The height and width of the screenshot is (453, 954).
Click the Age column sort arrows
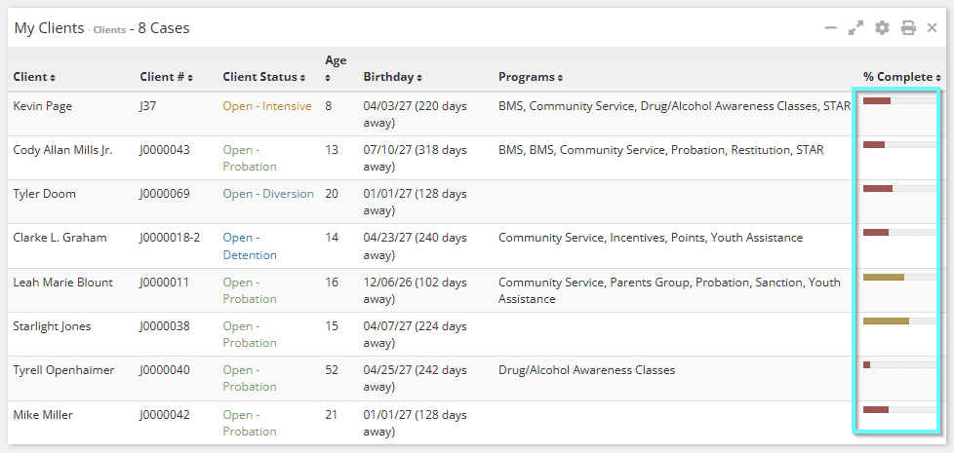coord(328,78)
